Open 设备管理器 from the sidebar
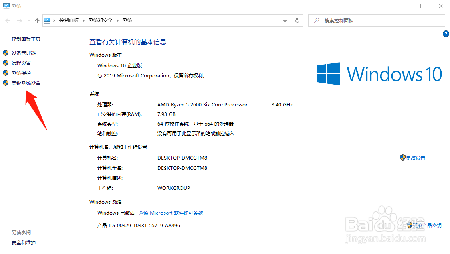The height and width of the screenshot is (254, 450). [x=24, y=53]
